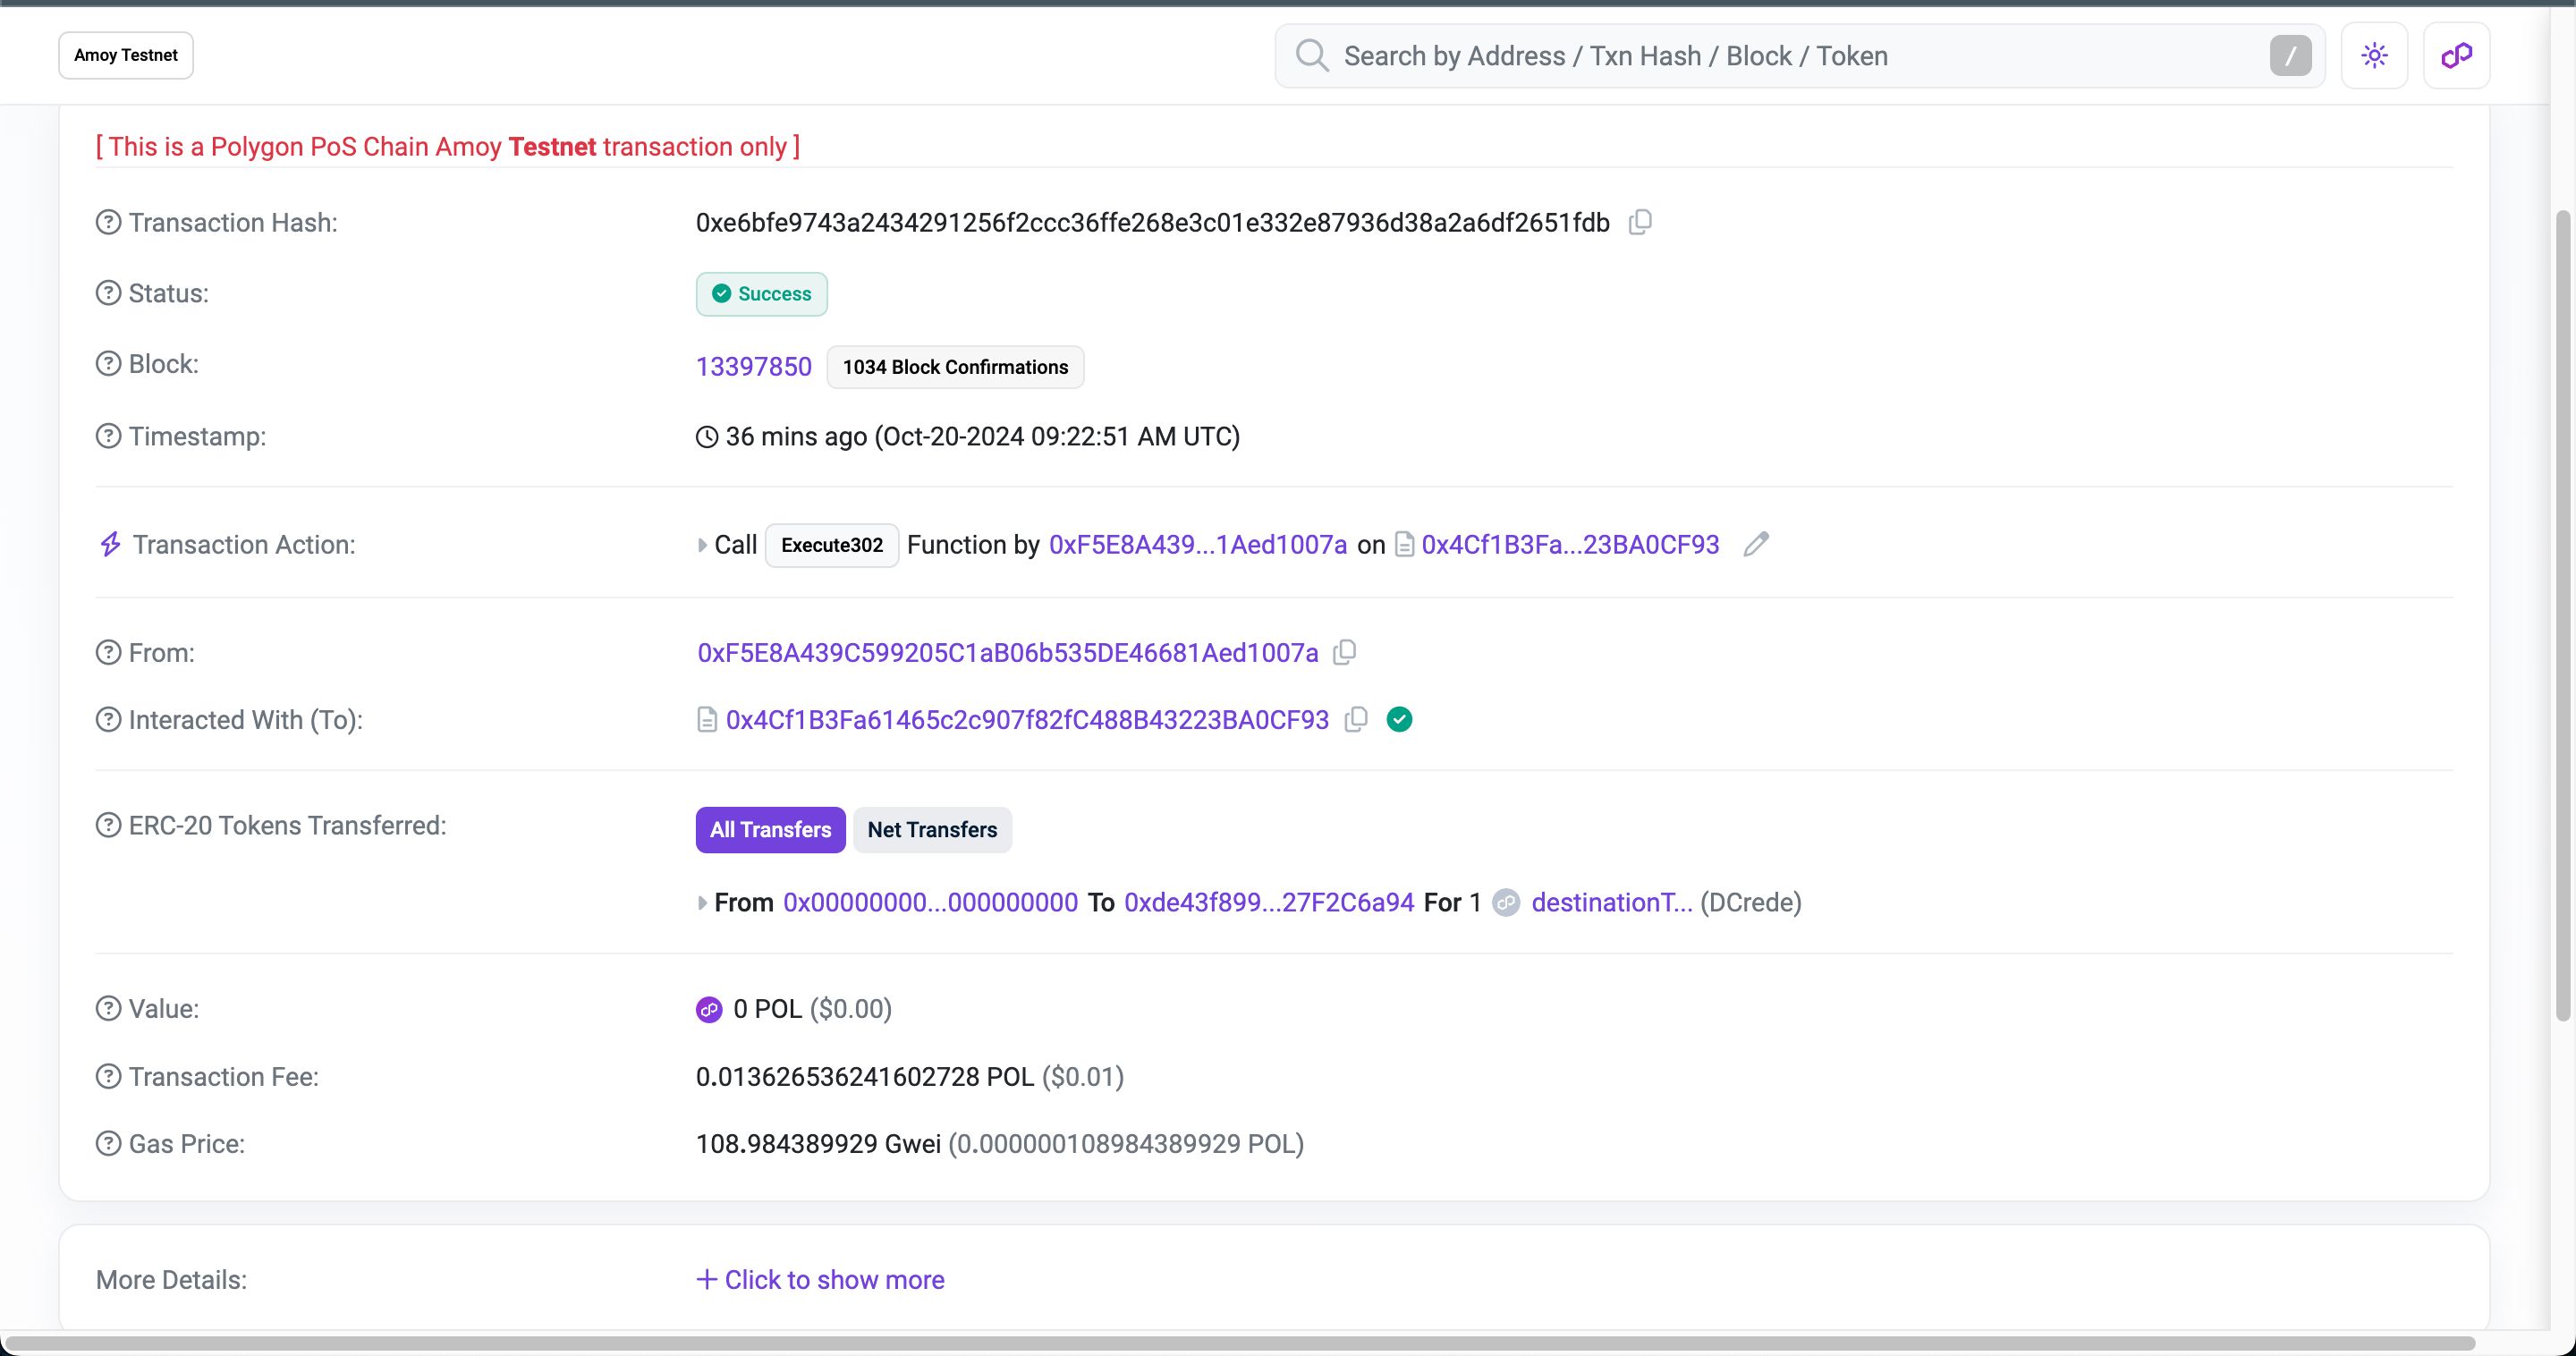2576x1356 pixels.
Task: Click the vertical scrollbar on the right
Action: [2563, 615]
